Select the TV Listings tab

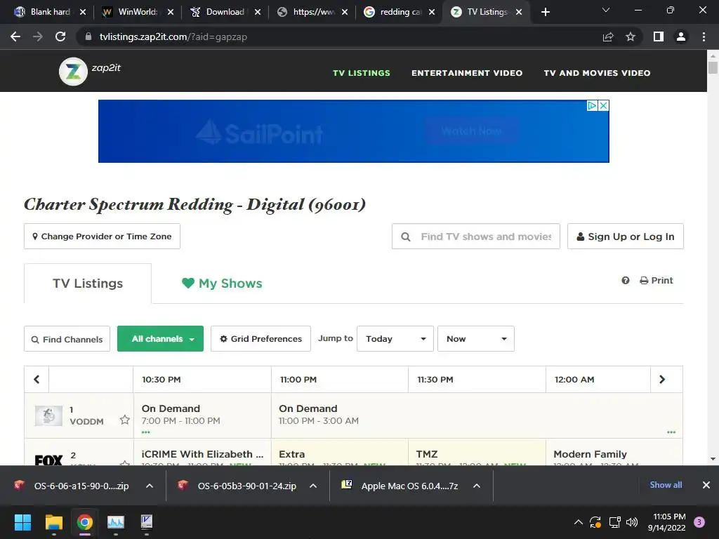coord(88,284)
